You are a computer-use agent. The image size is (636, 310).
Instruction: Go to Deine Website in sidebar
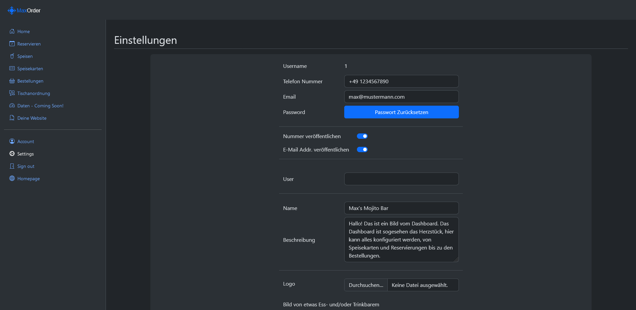click(32, 118)
